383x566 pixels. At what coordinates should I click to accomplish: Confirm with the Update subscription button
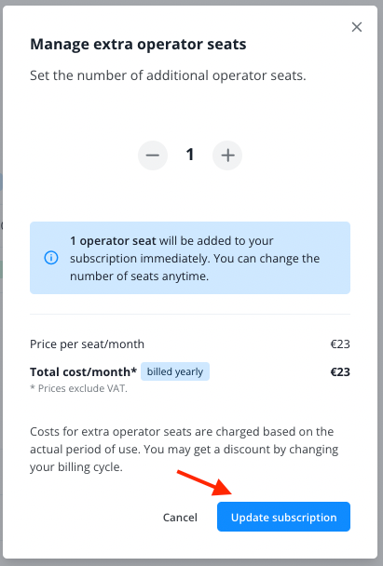283,517
